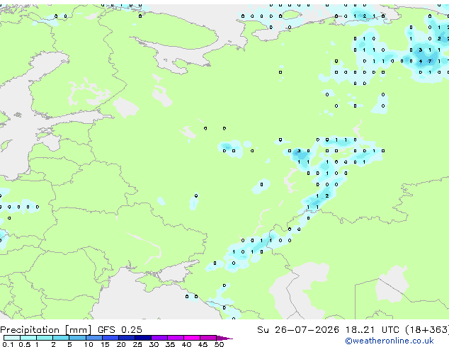Viewport: 449px width, 347px height.
Task: Click the date "Su 26-07-2026"
Action: [x=298, y=330]
